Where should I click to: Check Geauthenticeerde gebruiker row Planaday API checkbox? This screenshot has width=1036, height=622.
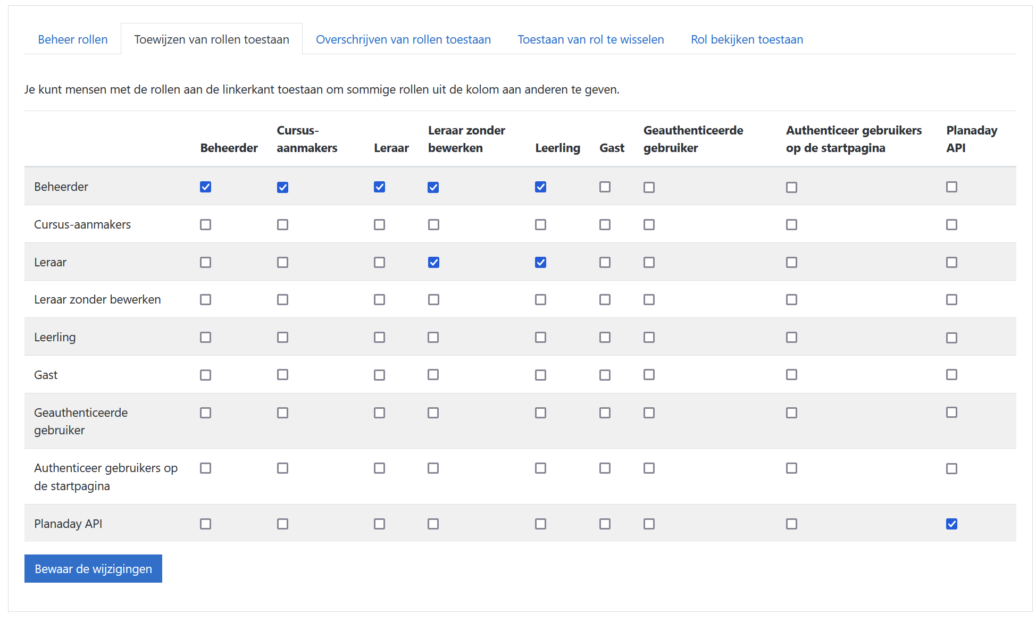[x=951, y=413]
